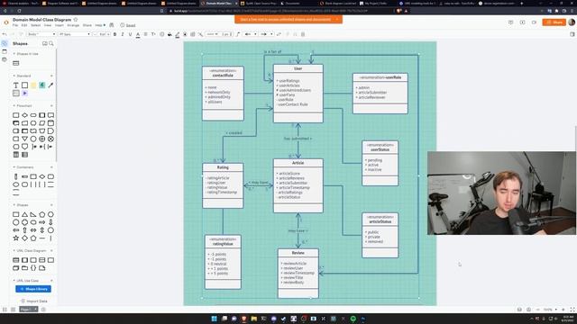This screenshot has height=324, width=577.
Task: Collapse the UML Class Diagram section
Action: click(x=14, y=250)
